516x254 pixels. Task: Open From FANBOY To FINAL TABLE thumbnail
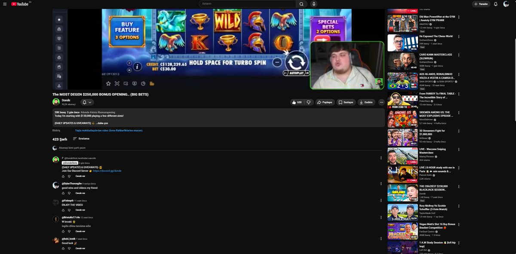click(402, 100)
